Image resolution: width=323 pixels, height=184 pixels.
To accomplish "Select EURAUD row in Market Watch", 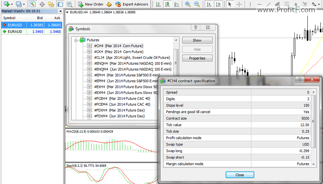I will (32, 31).
